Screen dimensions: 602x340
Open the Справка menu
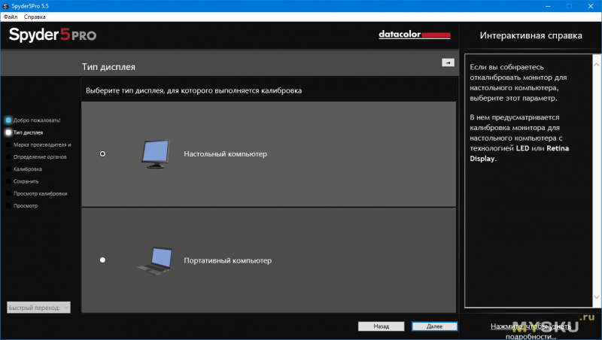(35, 17)
